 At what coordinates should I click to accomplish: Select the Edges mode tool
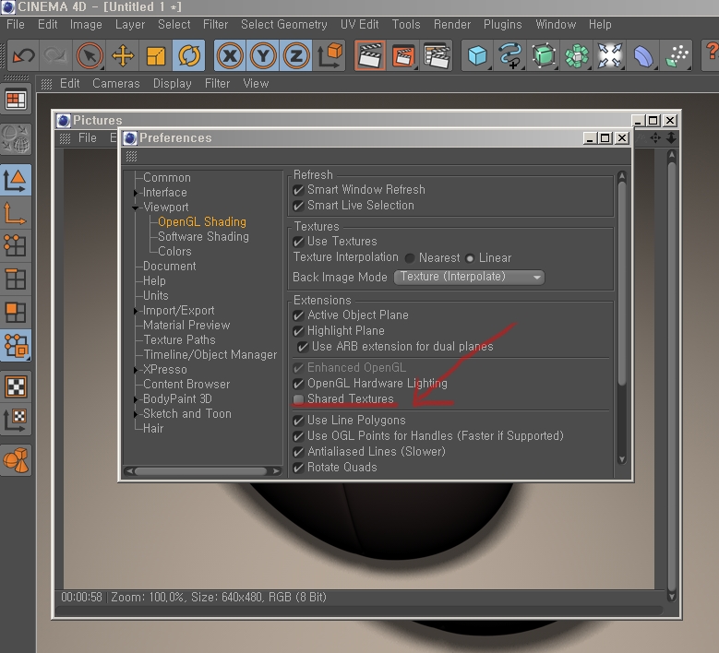point(16,279)
